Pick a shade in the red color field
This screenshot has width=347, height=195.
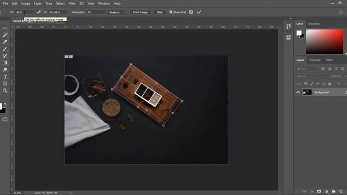click(324, 42)
